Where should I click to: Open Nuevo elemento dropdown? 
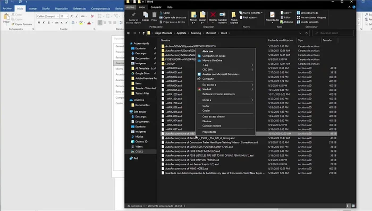coord(251,13)
